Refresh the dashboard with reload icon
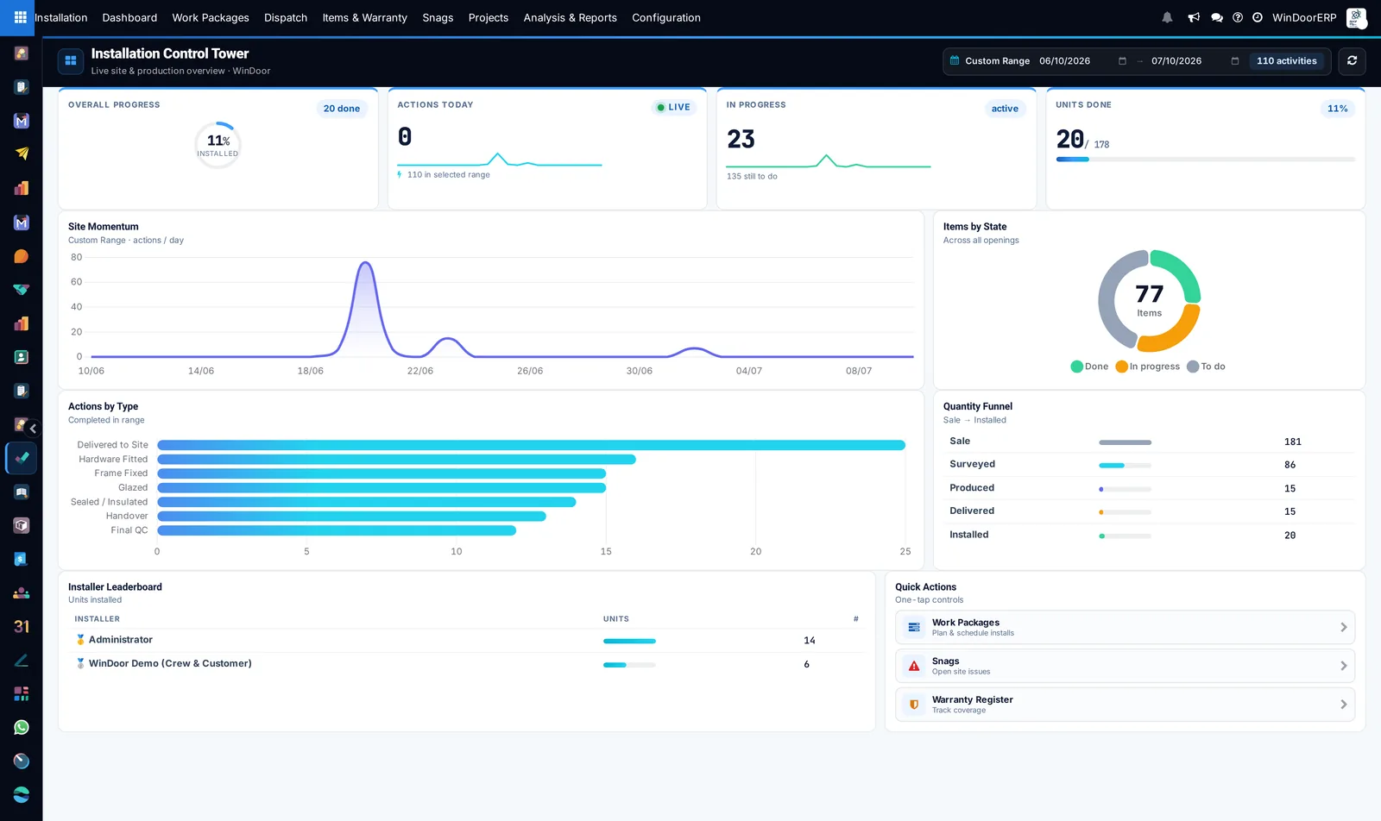 coord(1353,60)
